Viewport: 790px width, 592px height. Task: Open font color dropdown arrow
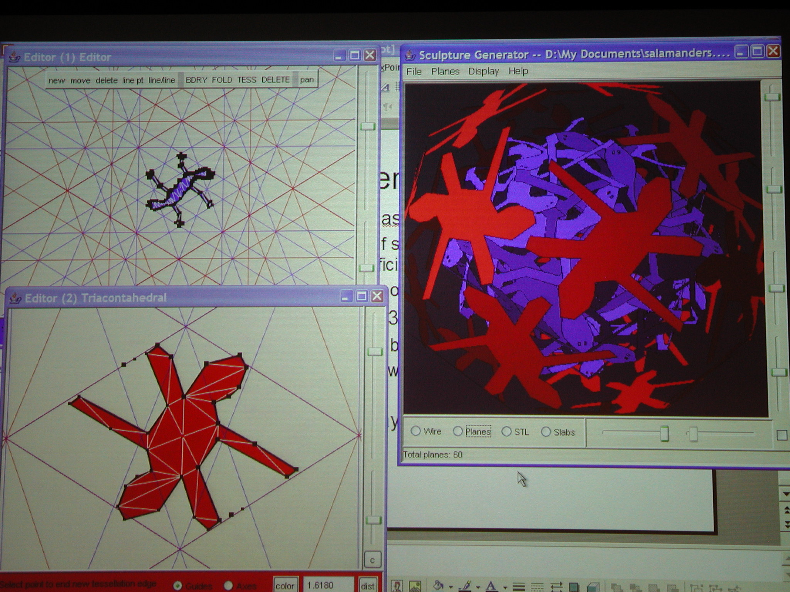click(505, 588)
